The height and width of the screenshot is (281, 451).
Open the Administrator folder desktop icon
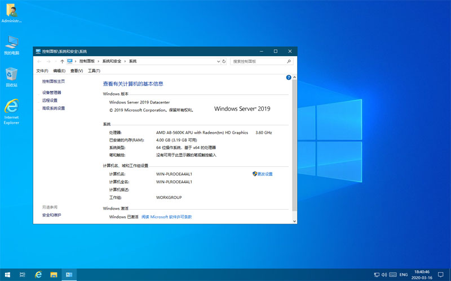coord(11,13)
